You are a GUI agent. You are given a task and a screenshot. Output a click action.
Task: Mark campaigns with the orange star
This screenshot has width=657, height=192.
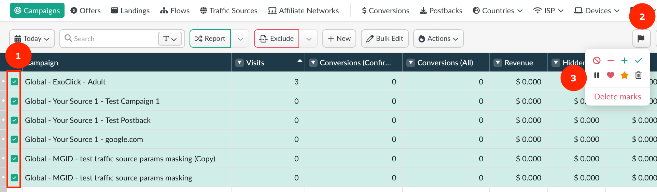(x=624, y=75)
